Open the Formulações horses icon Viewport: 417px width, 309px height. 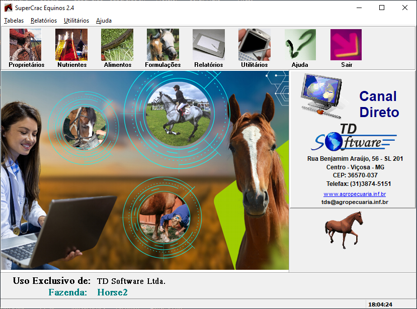(x=163, y=45)
